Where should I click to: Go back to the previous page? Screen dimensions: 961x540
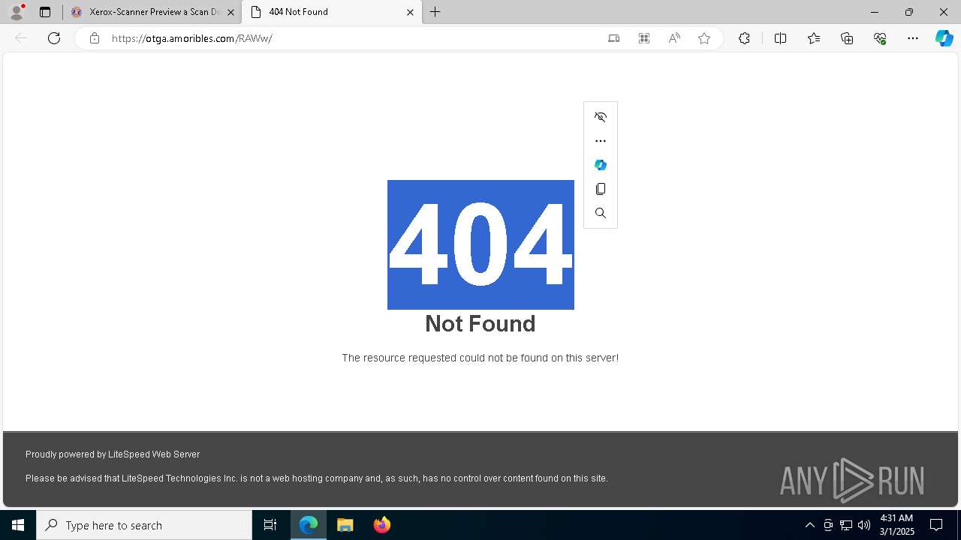(x=21, y=38)
